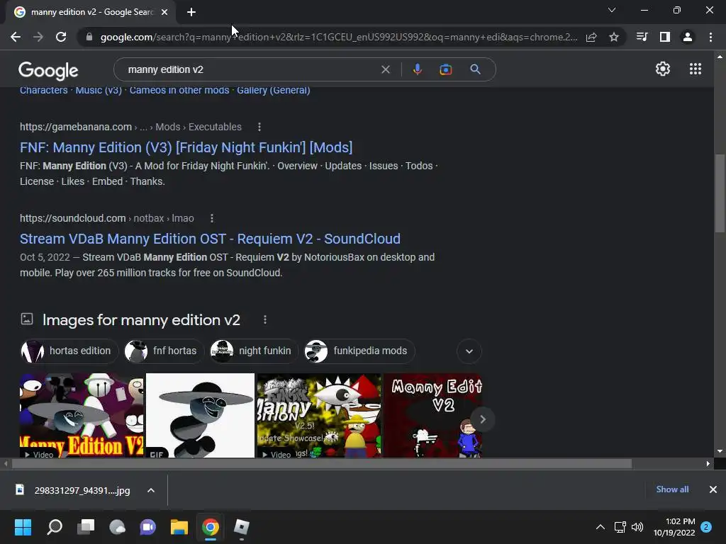Click Show all downloads

point(672,489)
